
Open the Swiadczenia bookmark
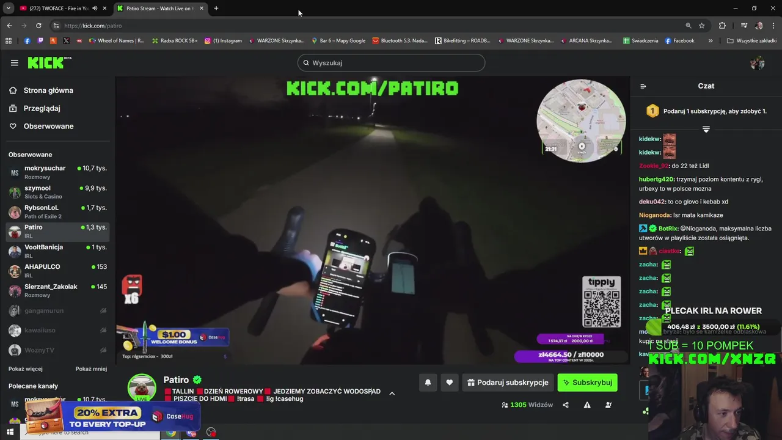(x=640, y=41)
